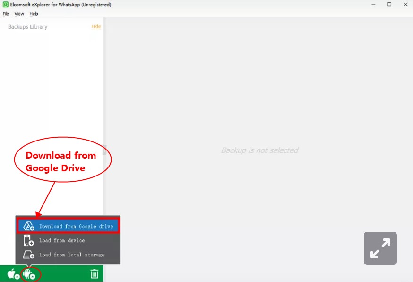
Task: Click the phone icon beside Load from device
Action: (29, 240)
